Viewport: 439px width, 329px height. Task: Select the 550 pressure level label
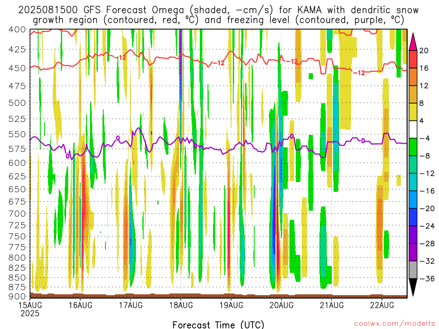coord(17,134)
